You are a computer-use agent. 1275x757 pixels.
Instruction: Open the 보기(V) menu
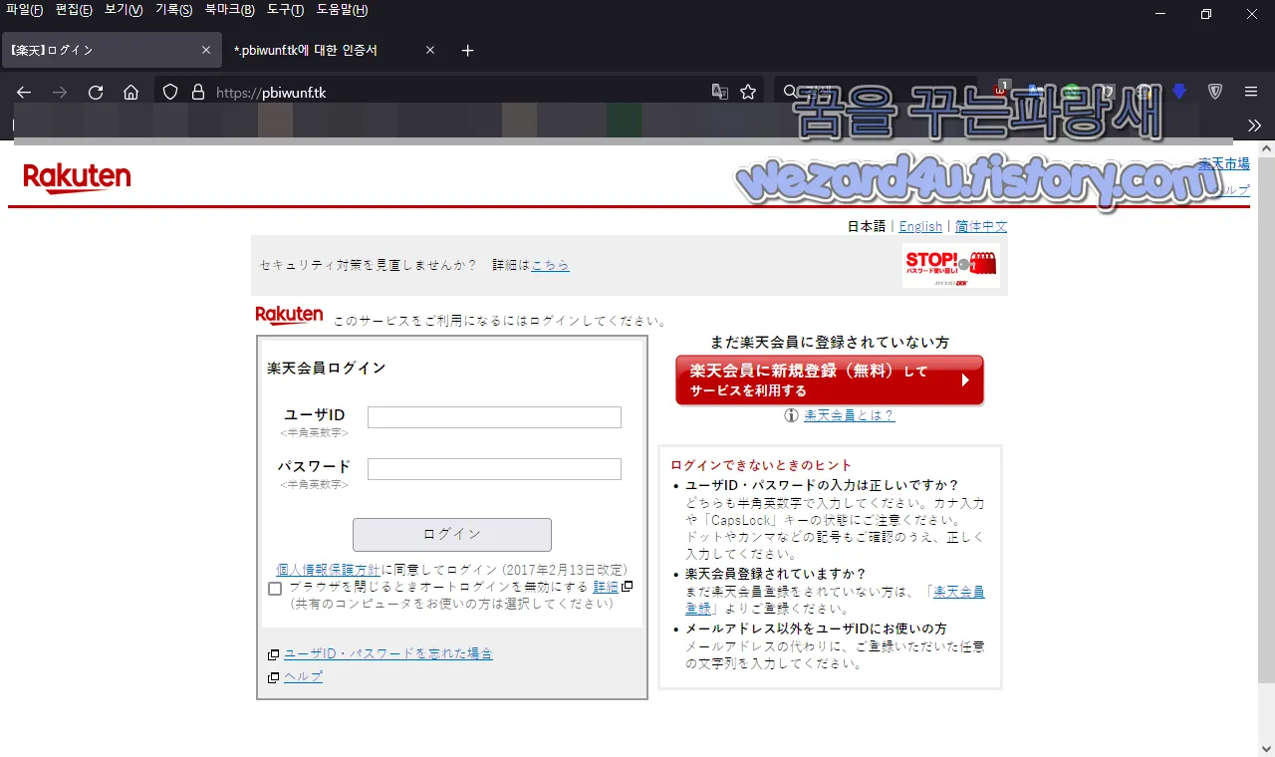coord(124,10)
